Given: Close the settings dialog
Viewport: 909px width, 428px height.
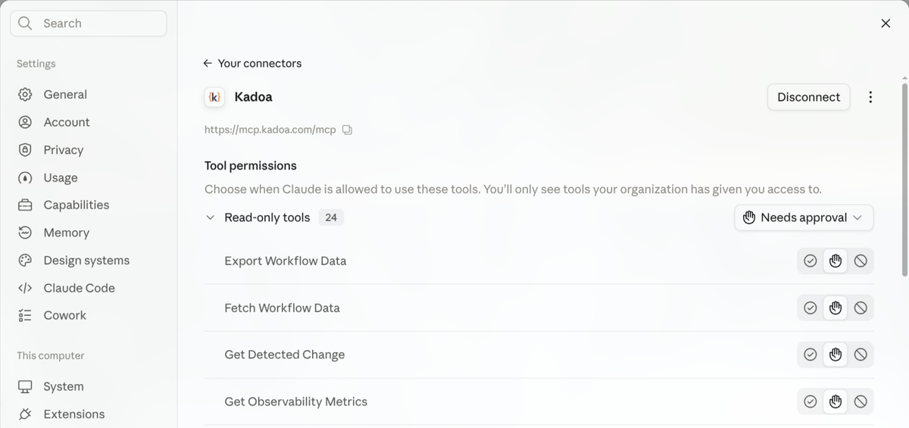Looking at the screenshot, I should [886, 23].
